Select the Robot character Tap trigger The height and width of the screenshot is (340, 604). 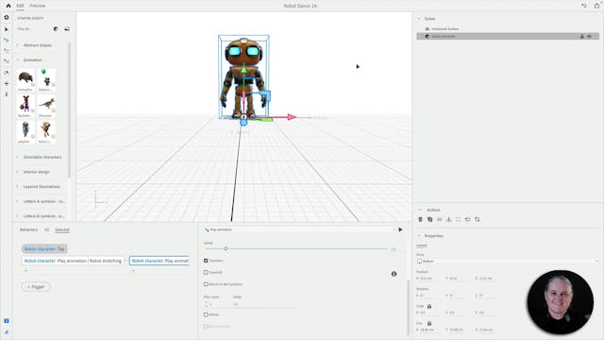coord(44,249)
